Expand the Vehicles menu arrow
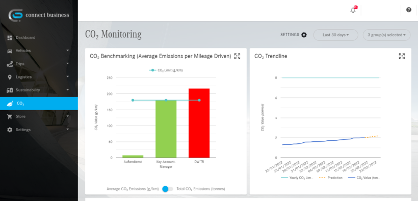This screenshot has height=201, width=418. click(67, 50)
